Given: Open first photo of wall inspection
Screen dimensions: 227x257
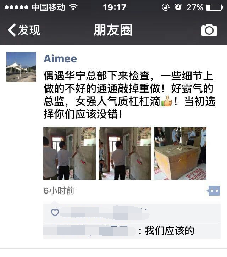Looking at the screenshot, I should coord(70,153).
